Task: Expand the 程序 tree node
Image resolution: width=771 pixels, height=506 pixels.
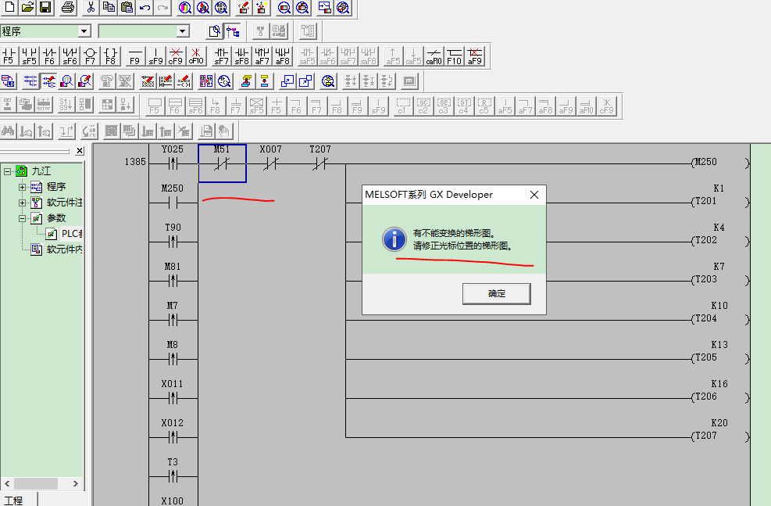Action: (23, 187)
